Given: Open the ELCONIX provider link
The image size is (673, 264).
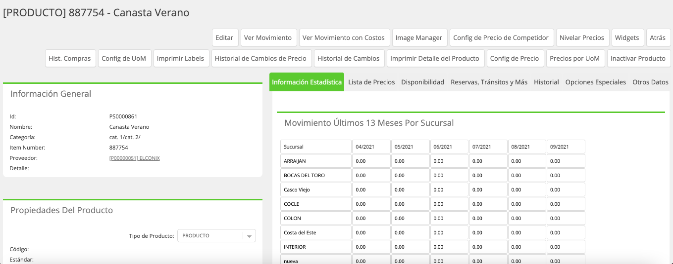Looking at the screenshot, I should tap(134, 158).
